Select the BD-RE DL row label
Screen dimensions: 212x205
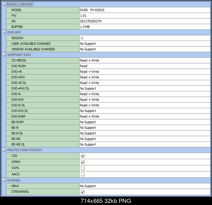(18, 145)
